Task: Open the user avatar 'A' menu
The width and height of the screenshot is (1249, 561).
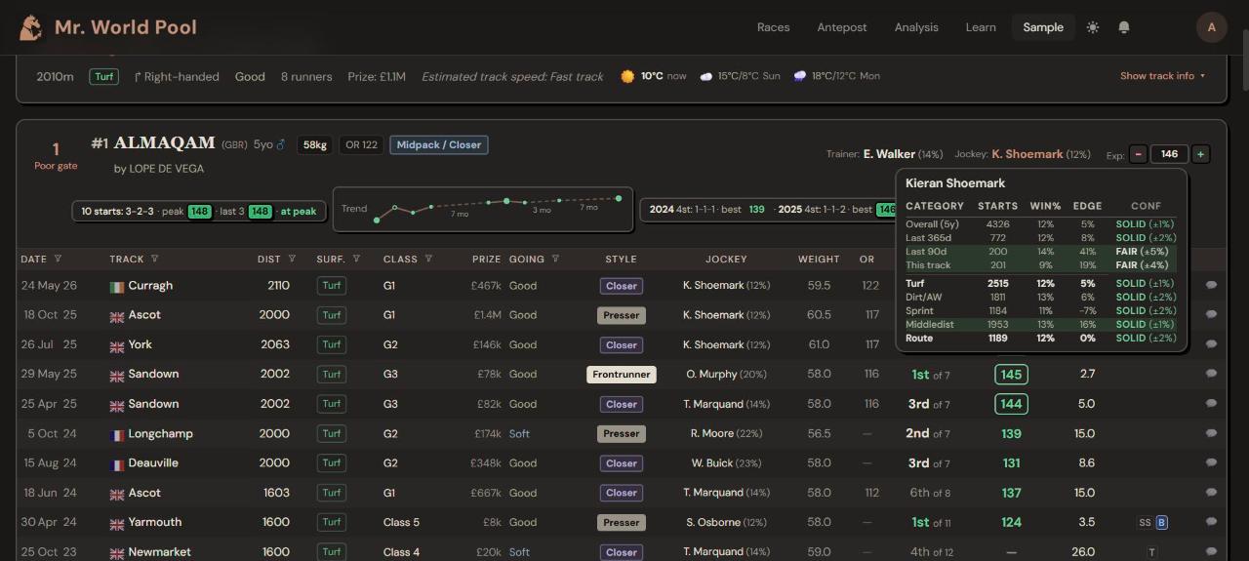Action: point(1212,27)
